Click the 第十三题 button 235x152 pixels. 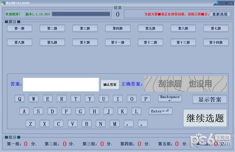183,42
